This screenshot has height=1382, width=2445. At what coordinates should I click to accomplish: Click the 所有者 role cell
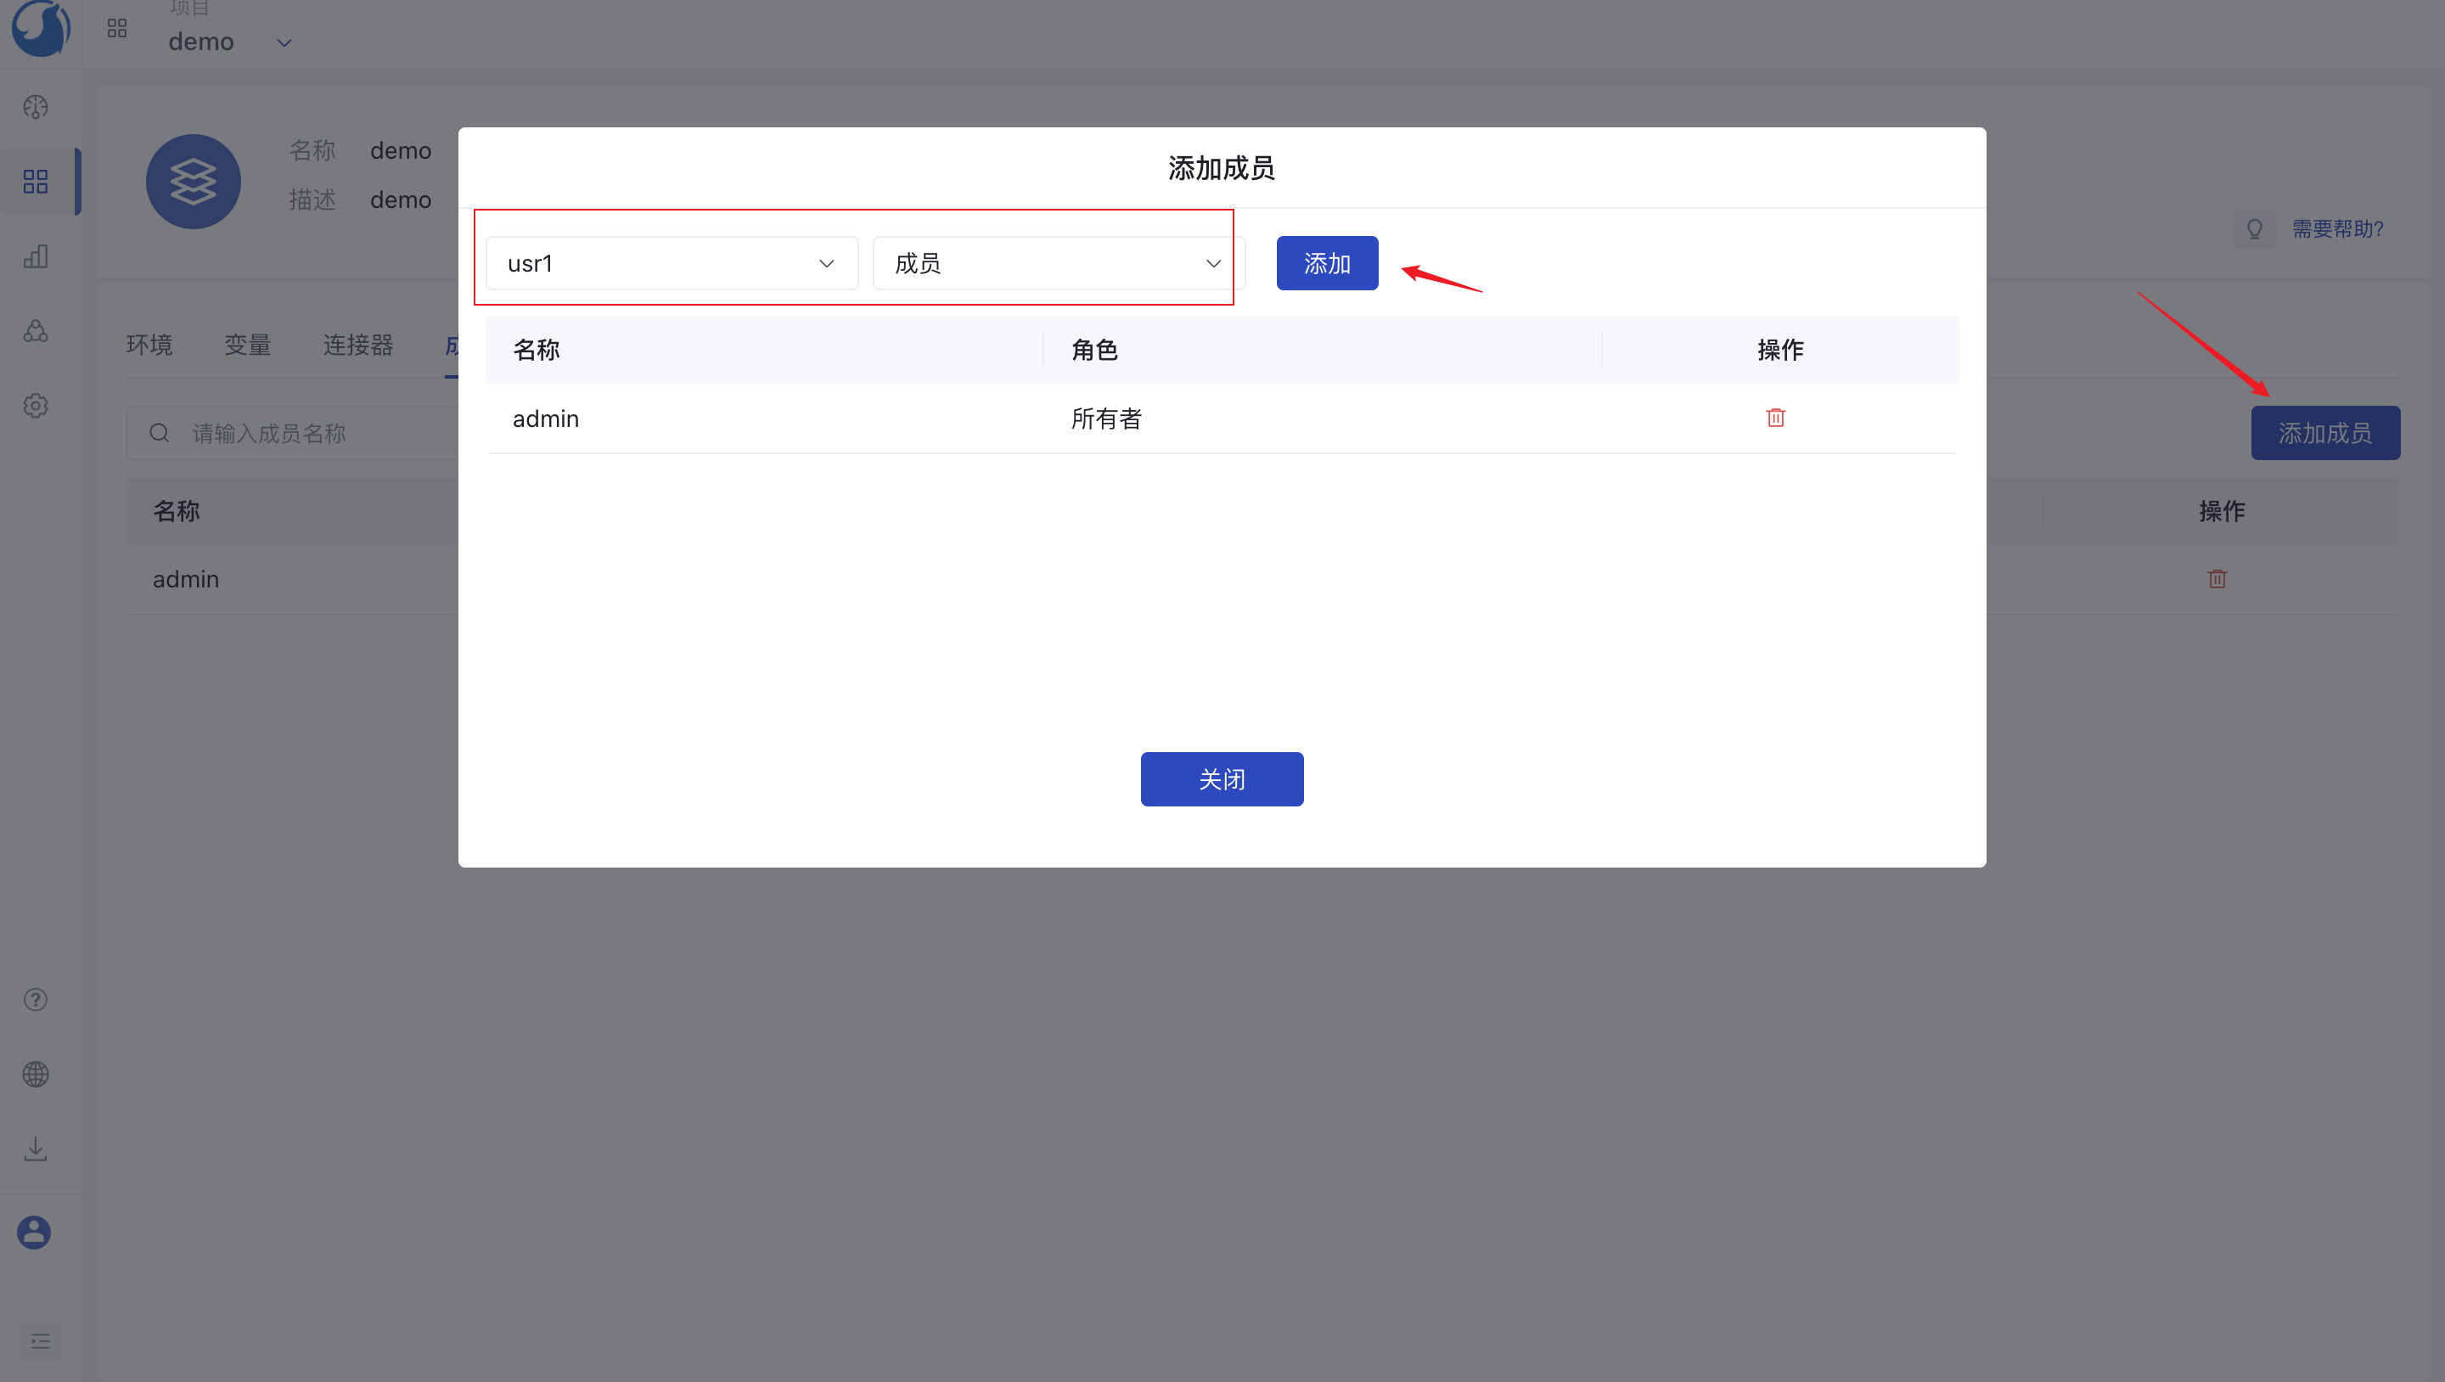(x=1105, y=419)
